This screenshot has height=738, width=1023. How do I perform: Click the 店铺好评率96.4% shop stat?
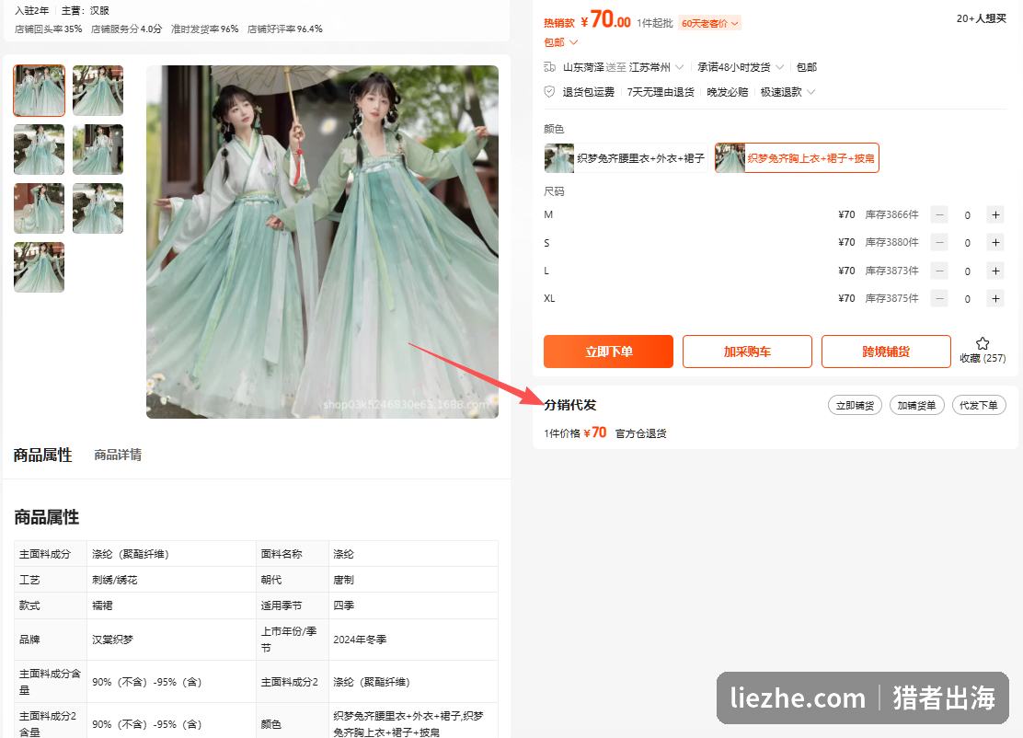click(285, 29)
